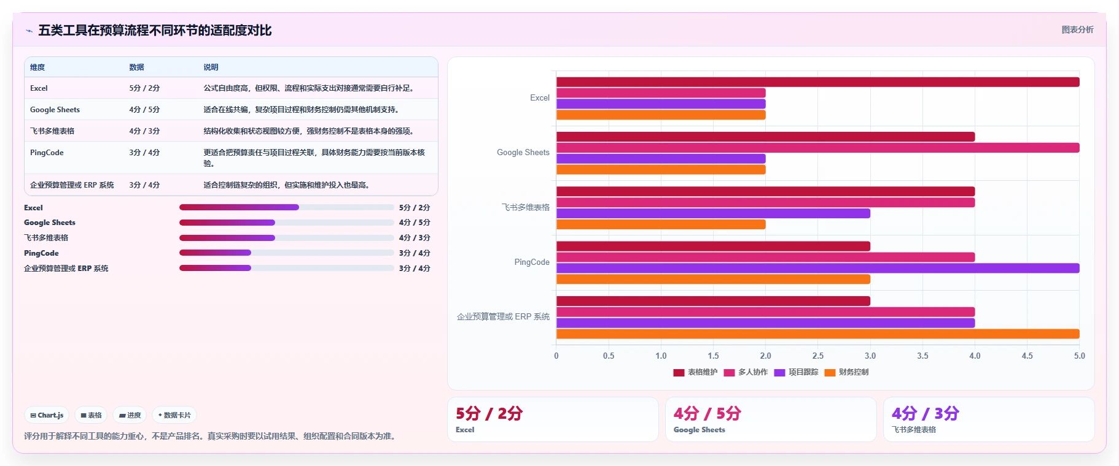Screen dimensions: 1119x466
Task: Click the Google Sheets label on the chart axis
Action: [523, 153]
